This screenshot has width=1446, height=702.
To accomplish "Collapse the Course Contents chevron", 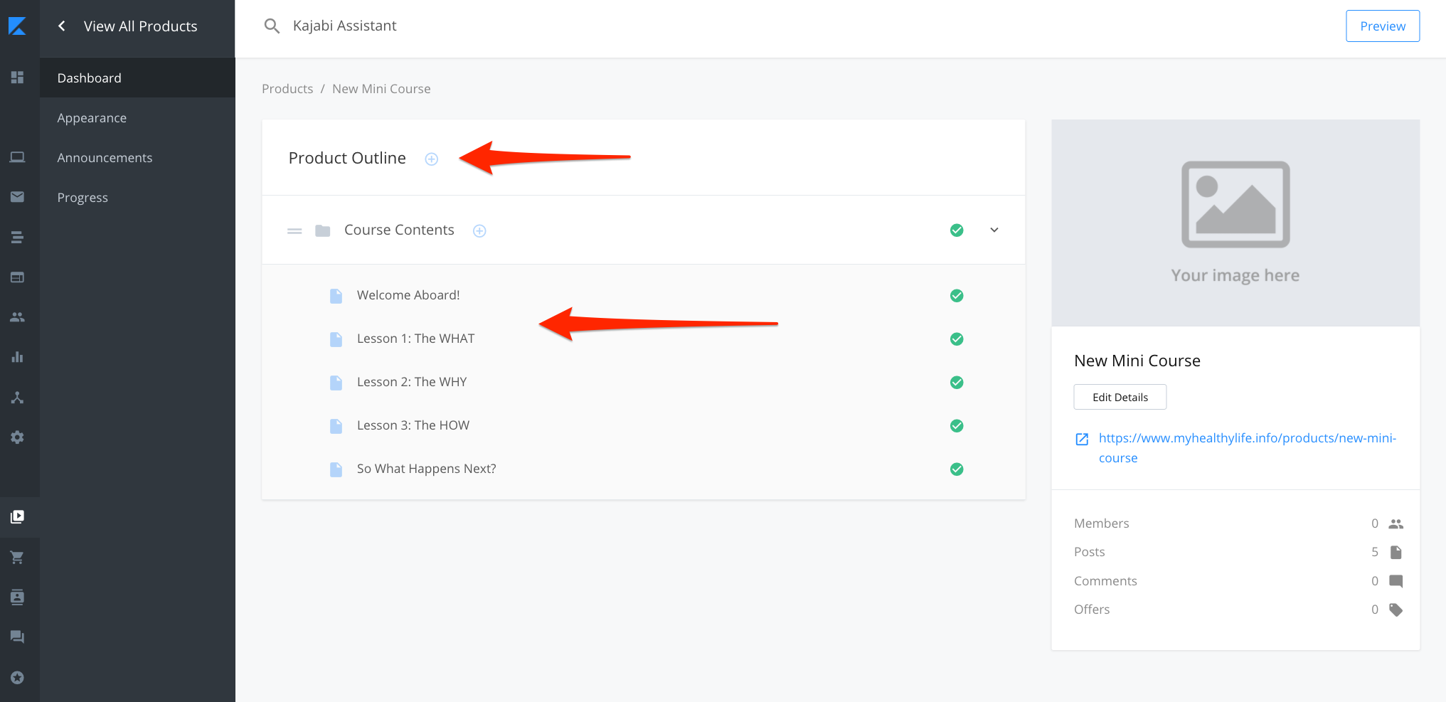I will 994,230.
